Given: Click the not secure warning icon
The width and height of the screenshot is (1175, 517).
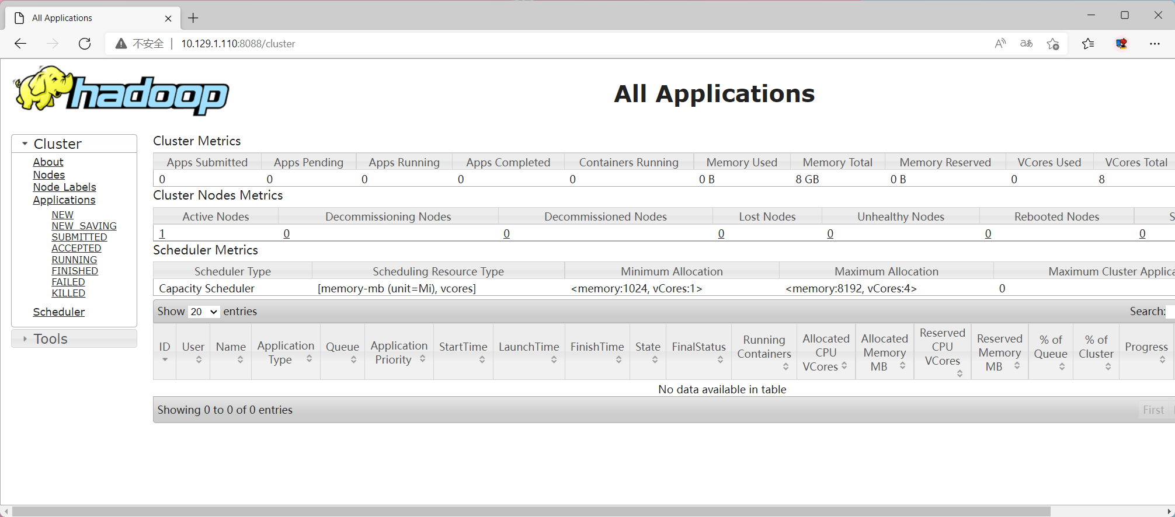Looking at the screenshot, I should [121, 44].
